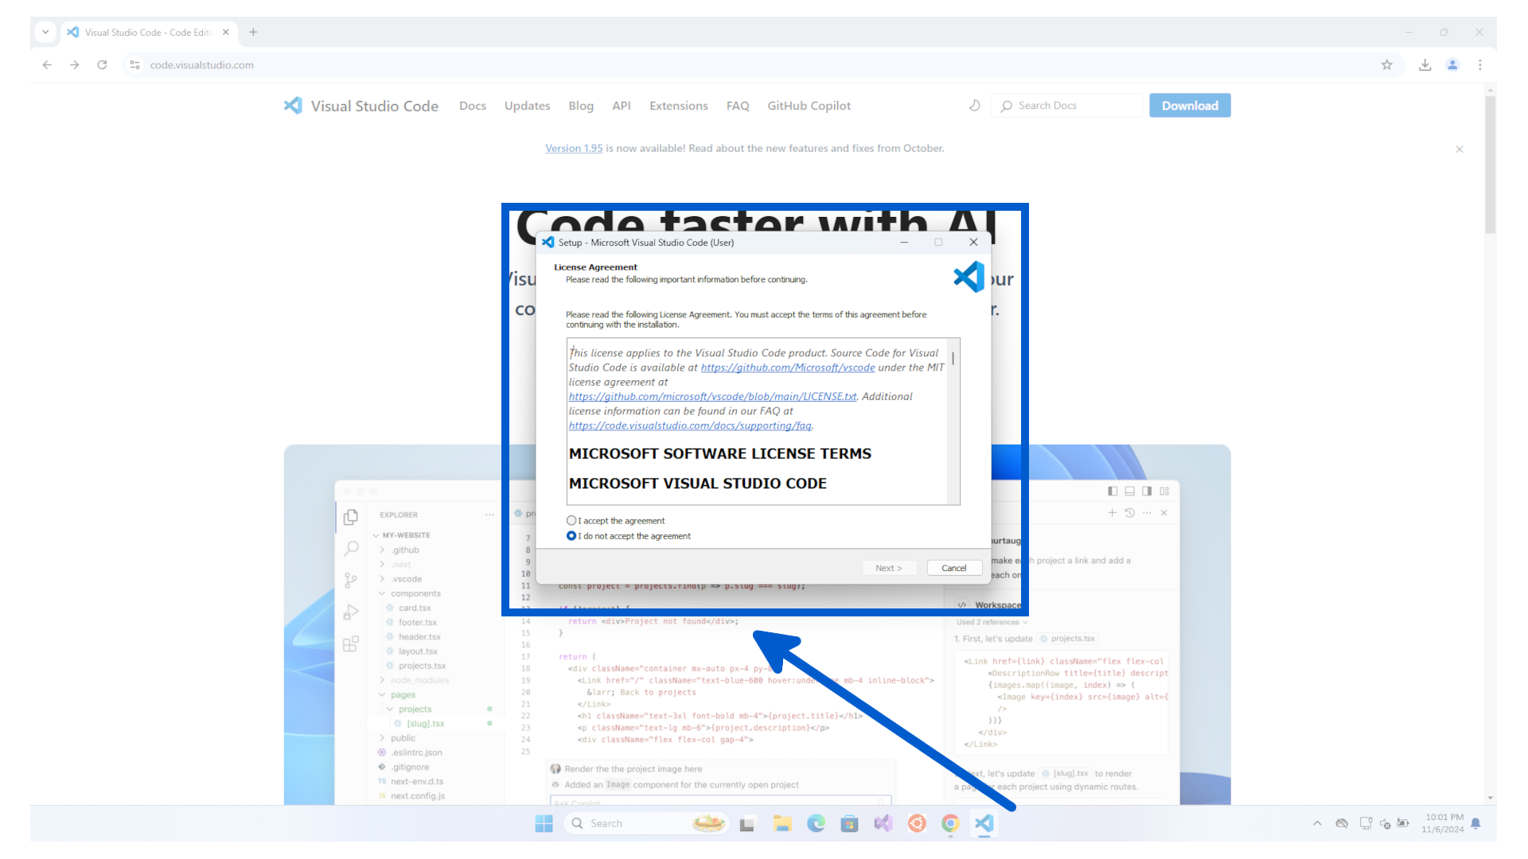
Task: Open the Version 1.95 release notes link
Action: pos(574,148)
